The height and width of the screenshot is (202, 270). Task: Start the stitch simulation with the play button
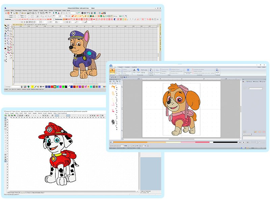point(243,142)
